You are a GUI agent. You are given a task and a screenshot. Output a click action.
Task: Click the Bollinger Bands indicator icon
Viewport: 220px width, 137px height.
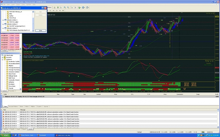pyautogui.click(x=7, y=76)
